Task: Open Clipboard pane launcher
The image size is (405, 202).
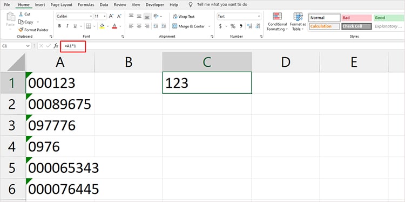Action: click(50, 37)
